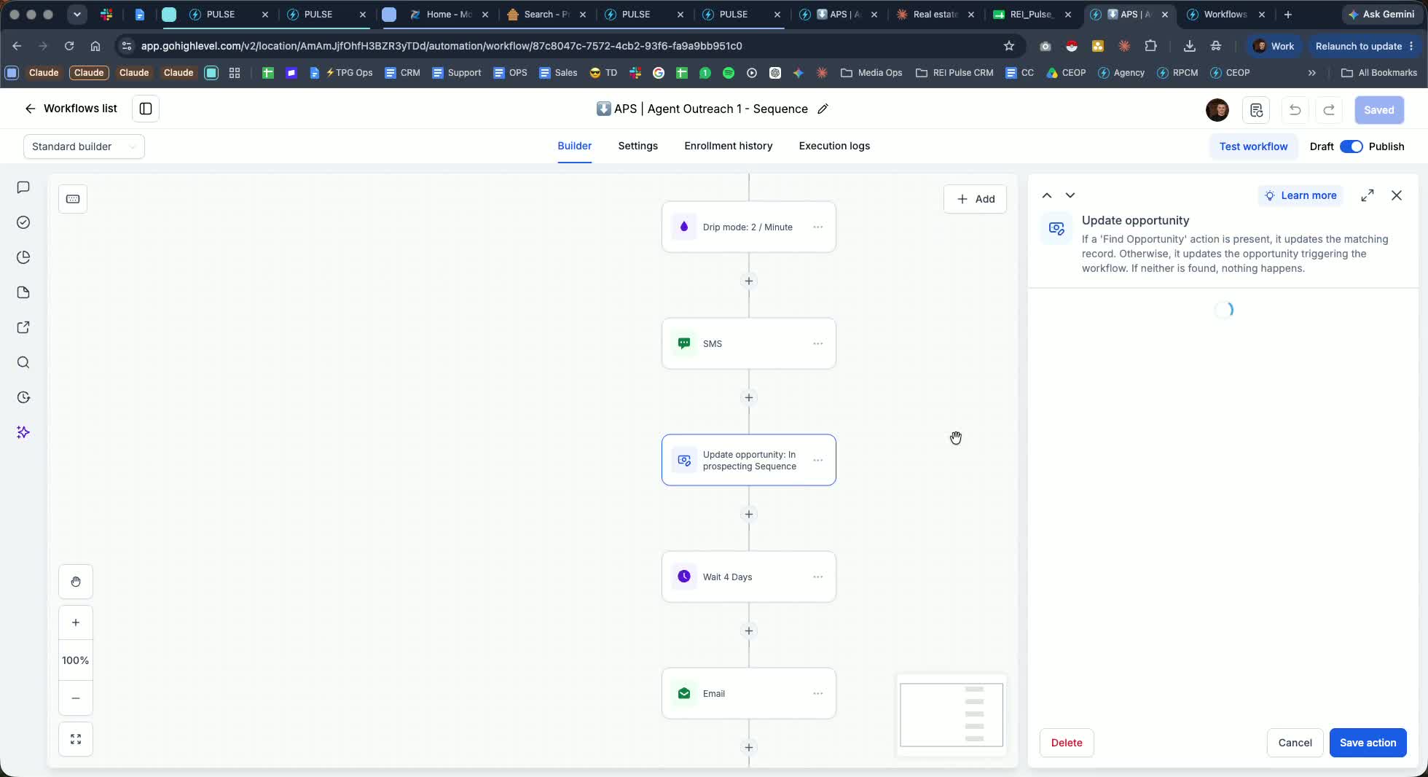
Task: Click the Test workflow button
Action: coord(1253,147)
